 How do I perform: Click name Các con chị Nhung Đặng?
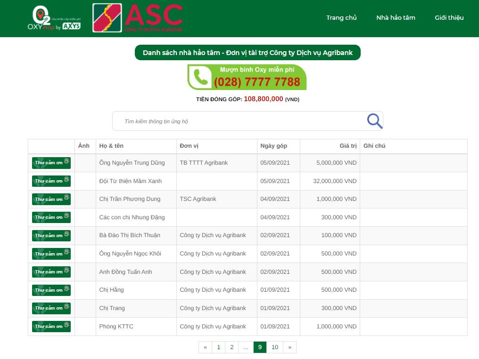pyautogui.click(x=132, y=217)
